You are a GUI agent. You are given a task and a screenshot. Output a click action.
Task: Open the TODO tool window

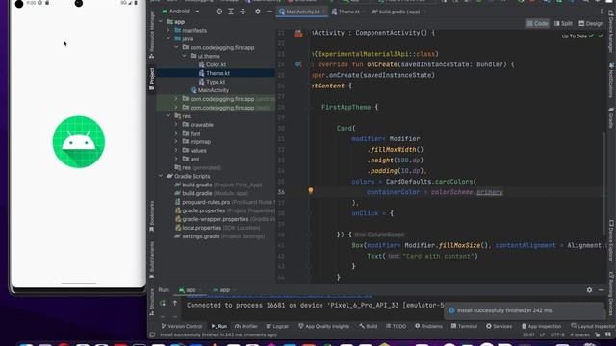[x=396, y=326]
